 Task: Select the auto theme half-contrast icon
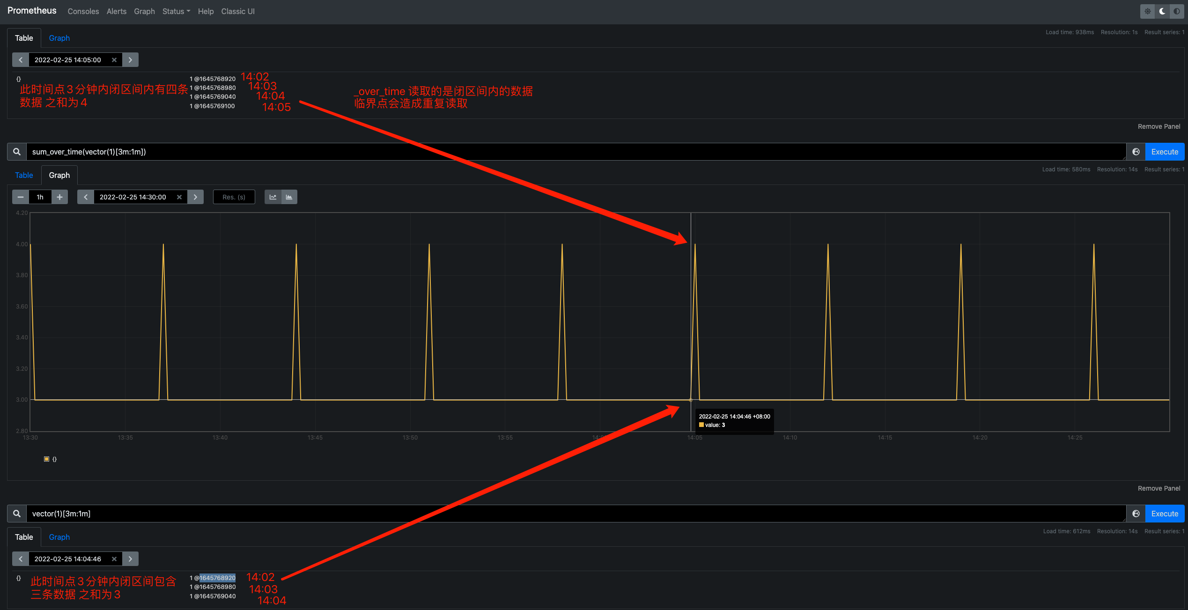[1176, 11]
